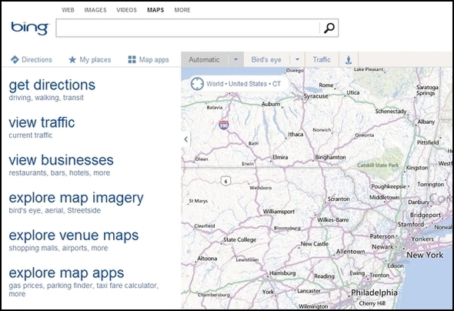Open the 'explore venue maps' link
Viewport: 454px width, 311px height.
74,236
